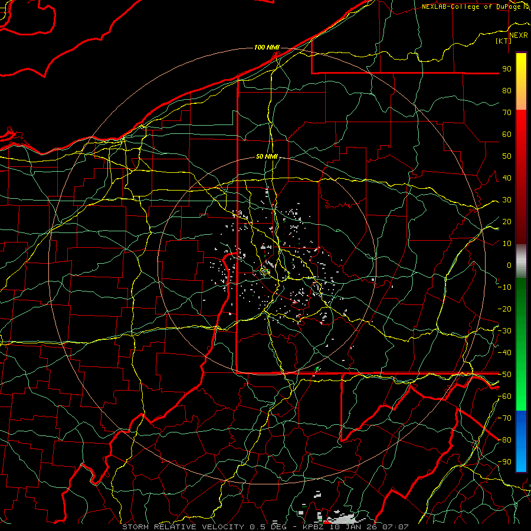Click the KPBZ radar site identifier
This screenshot has width=531, height=531.
314,527
